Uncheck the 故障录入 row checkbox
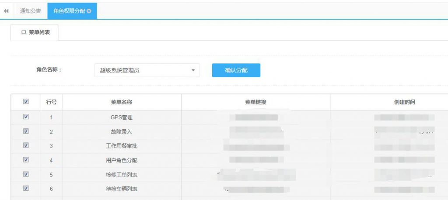Image resolution: width=448 pixels, height=200 pixels. pos(26,131)
